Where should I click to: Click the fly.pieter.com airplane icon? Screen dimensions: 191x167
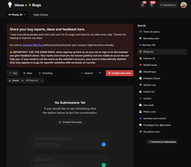tap(140, 131)
